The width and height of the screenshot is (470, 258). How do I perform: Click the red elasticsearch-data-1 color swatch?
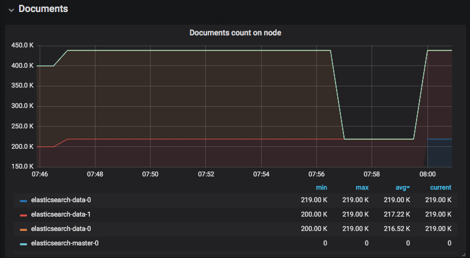23,215
